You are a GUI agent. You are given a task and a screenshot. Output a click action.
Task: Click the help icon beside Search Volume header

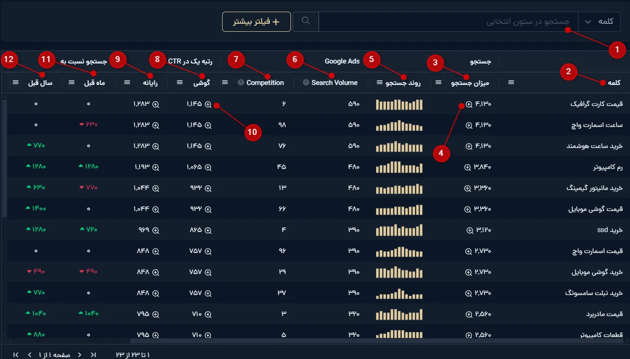[306, 83]
